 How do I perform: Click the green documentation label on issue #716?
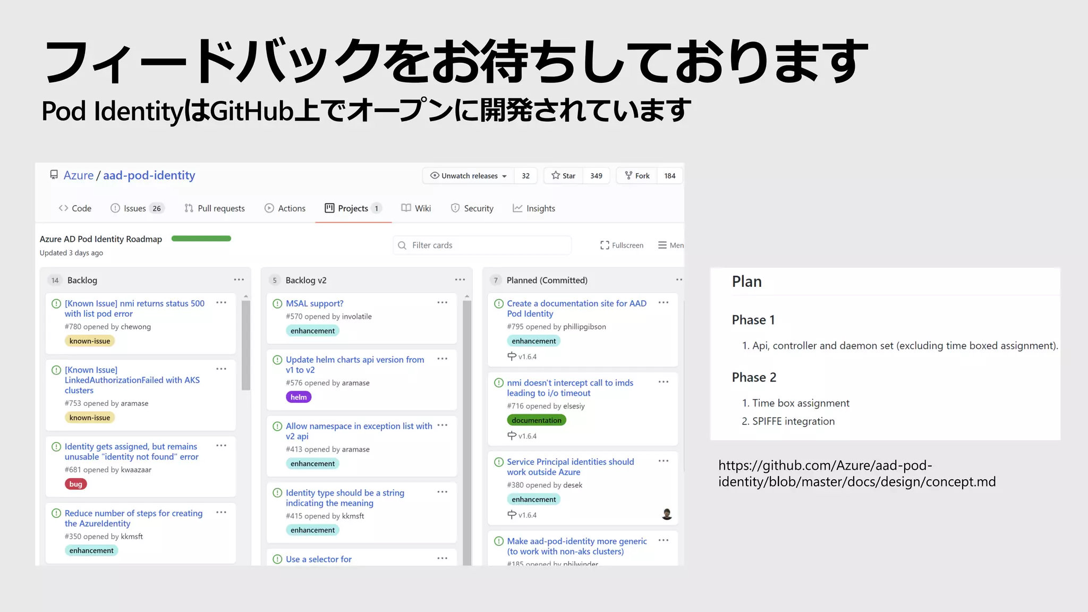(537, 420)
